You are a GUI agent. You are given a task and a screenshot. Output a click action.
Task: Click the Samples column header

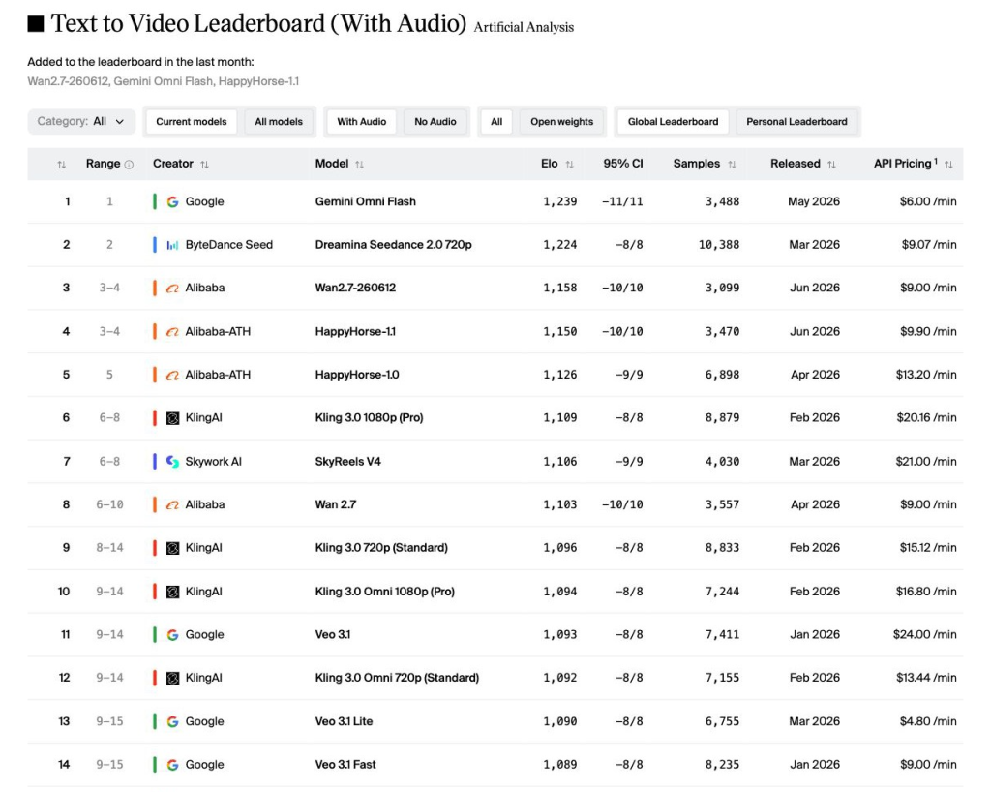click(697, 164)
